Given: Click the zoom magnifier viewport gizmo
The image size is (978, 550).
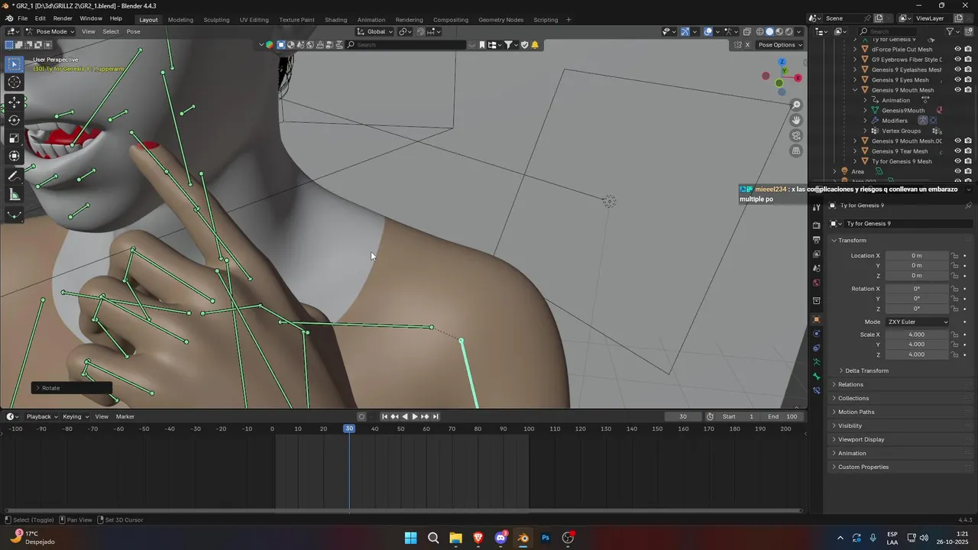Looking at the screenshot, I should click(796, 105).
